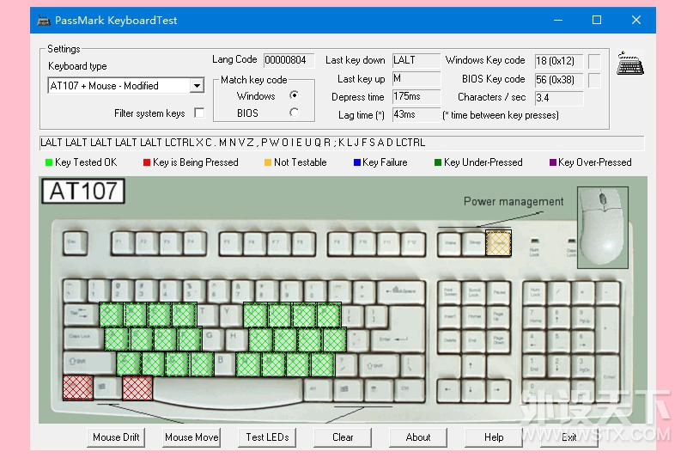The width and height of the screenshot is (687, 458).
Task: Click the Clear button
Action: click(343, 437)
